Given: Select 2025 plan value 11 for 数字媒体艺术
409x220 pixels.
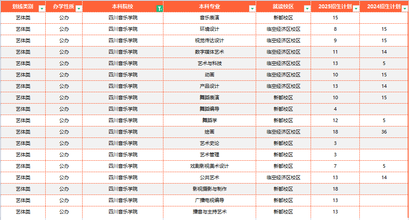Looking at the screenshot, I should point(335,52).
